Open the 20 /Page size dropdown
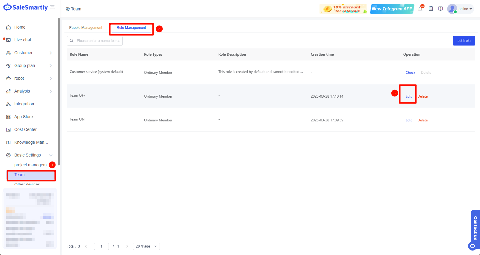The height and width of the screenshot is (255, 480). pos(146,246)
